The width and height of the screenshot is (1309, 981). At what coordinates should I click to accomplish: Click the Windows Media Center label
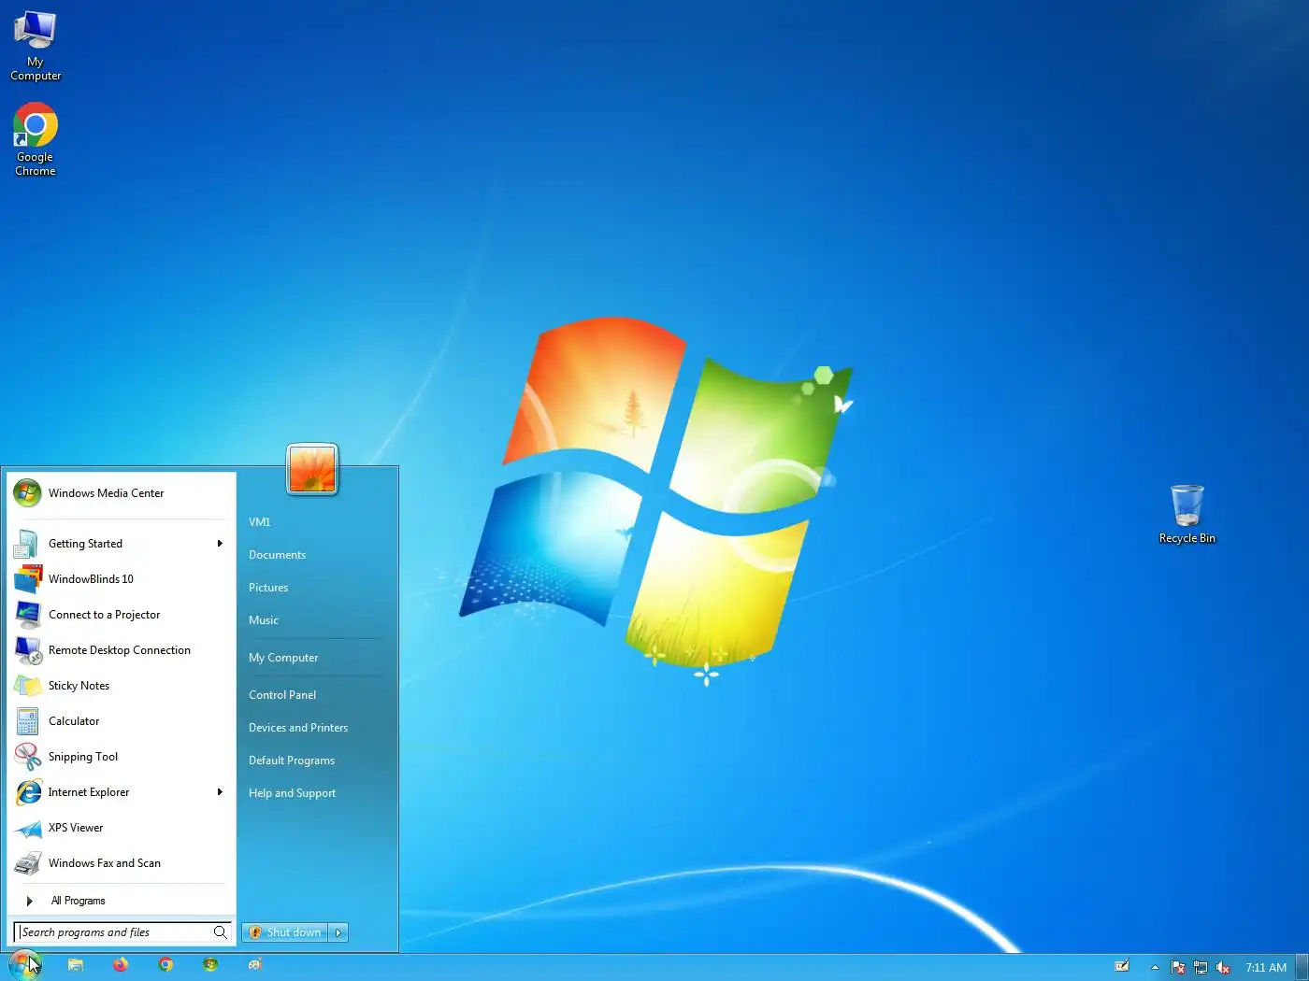(x=107, y=493)
